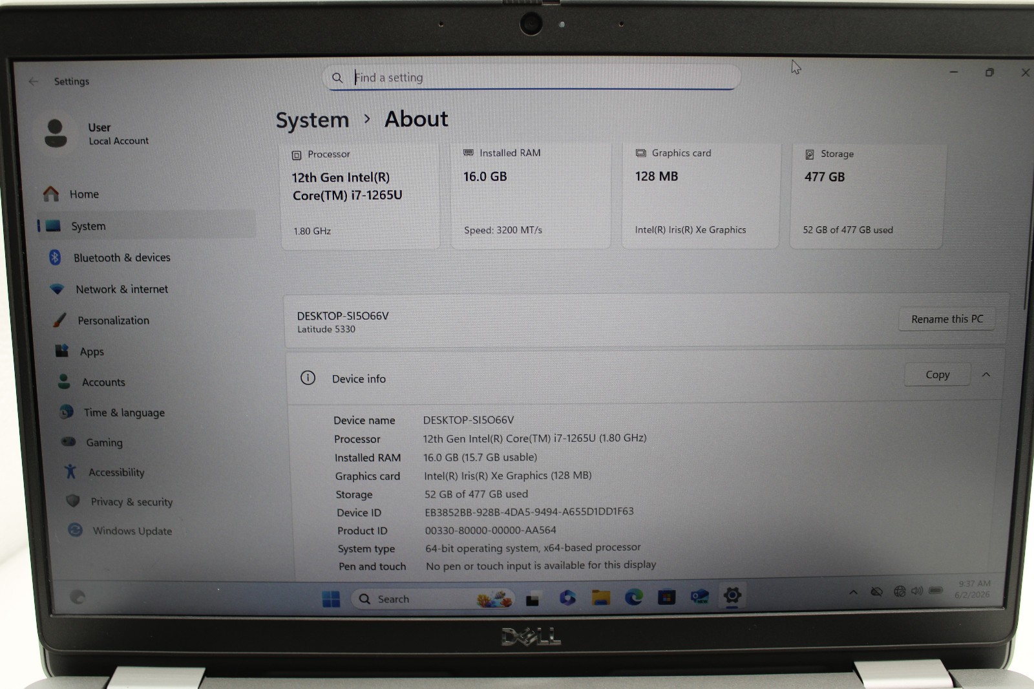Screen dimensions: 1034x689
Task: Click the widgets icon at taskbar left
Action: pyautogui.click(x=78, y=597)
